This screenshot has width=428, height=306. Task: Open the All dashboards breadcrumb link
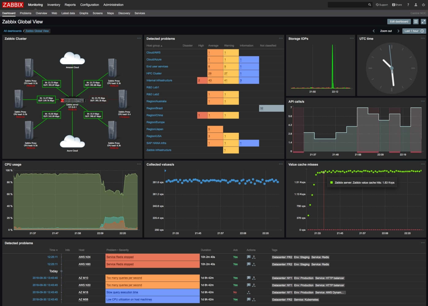(13, 31)
